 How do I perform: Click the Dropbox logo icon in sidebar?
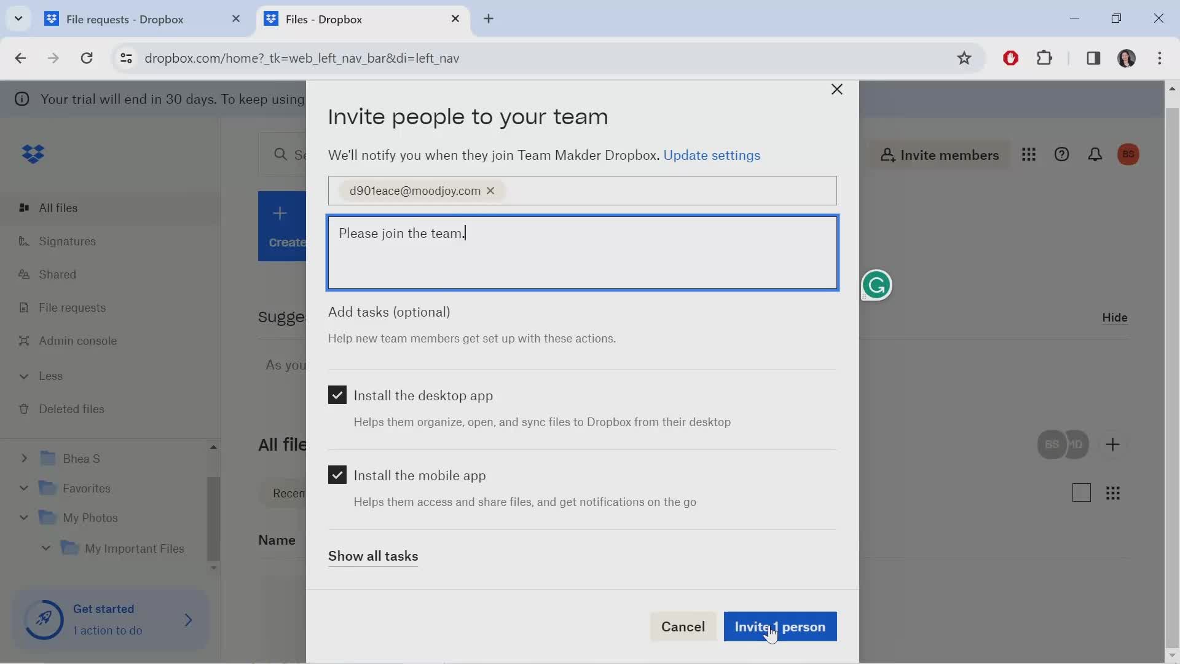pyautogui.click(x=34, y=154)
